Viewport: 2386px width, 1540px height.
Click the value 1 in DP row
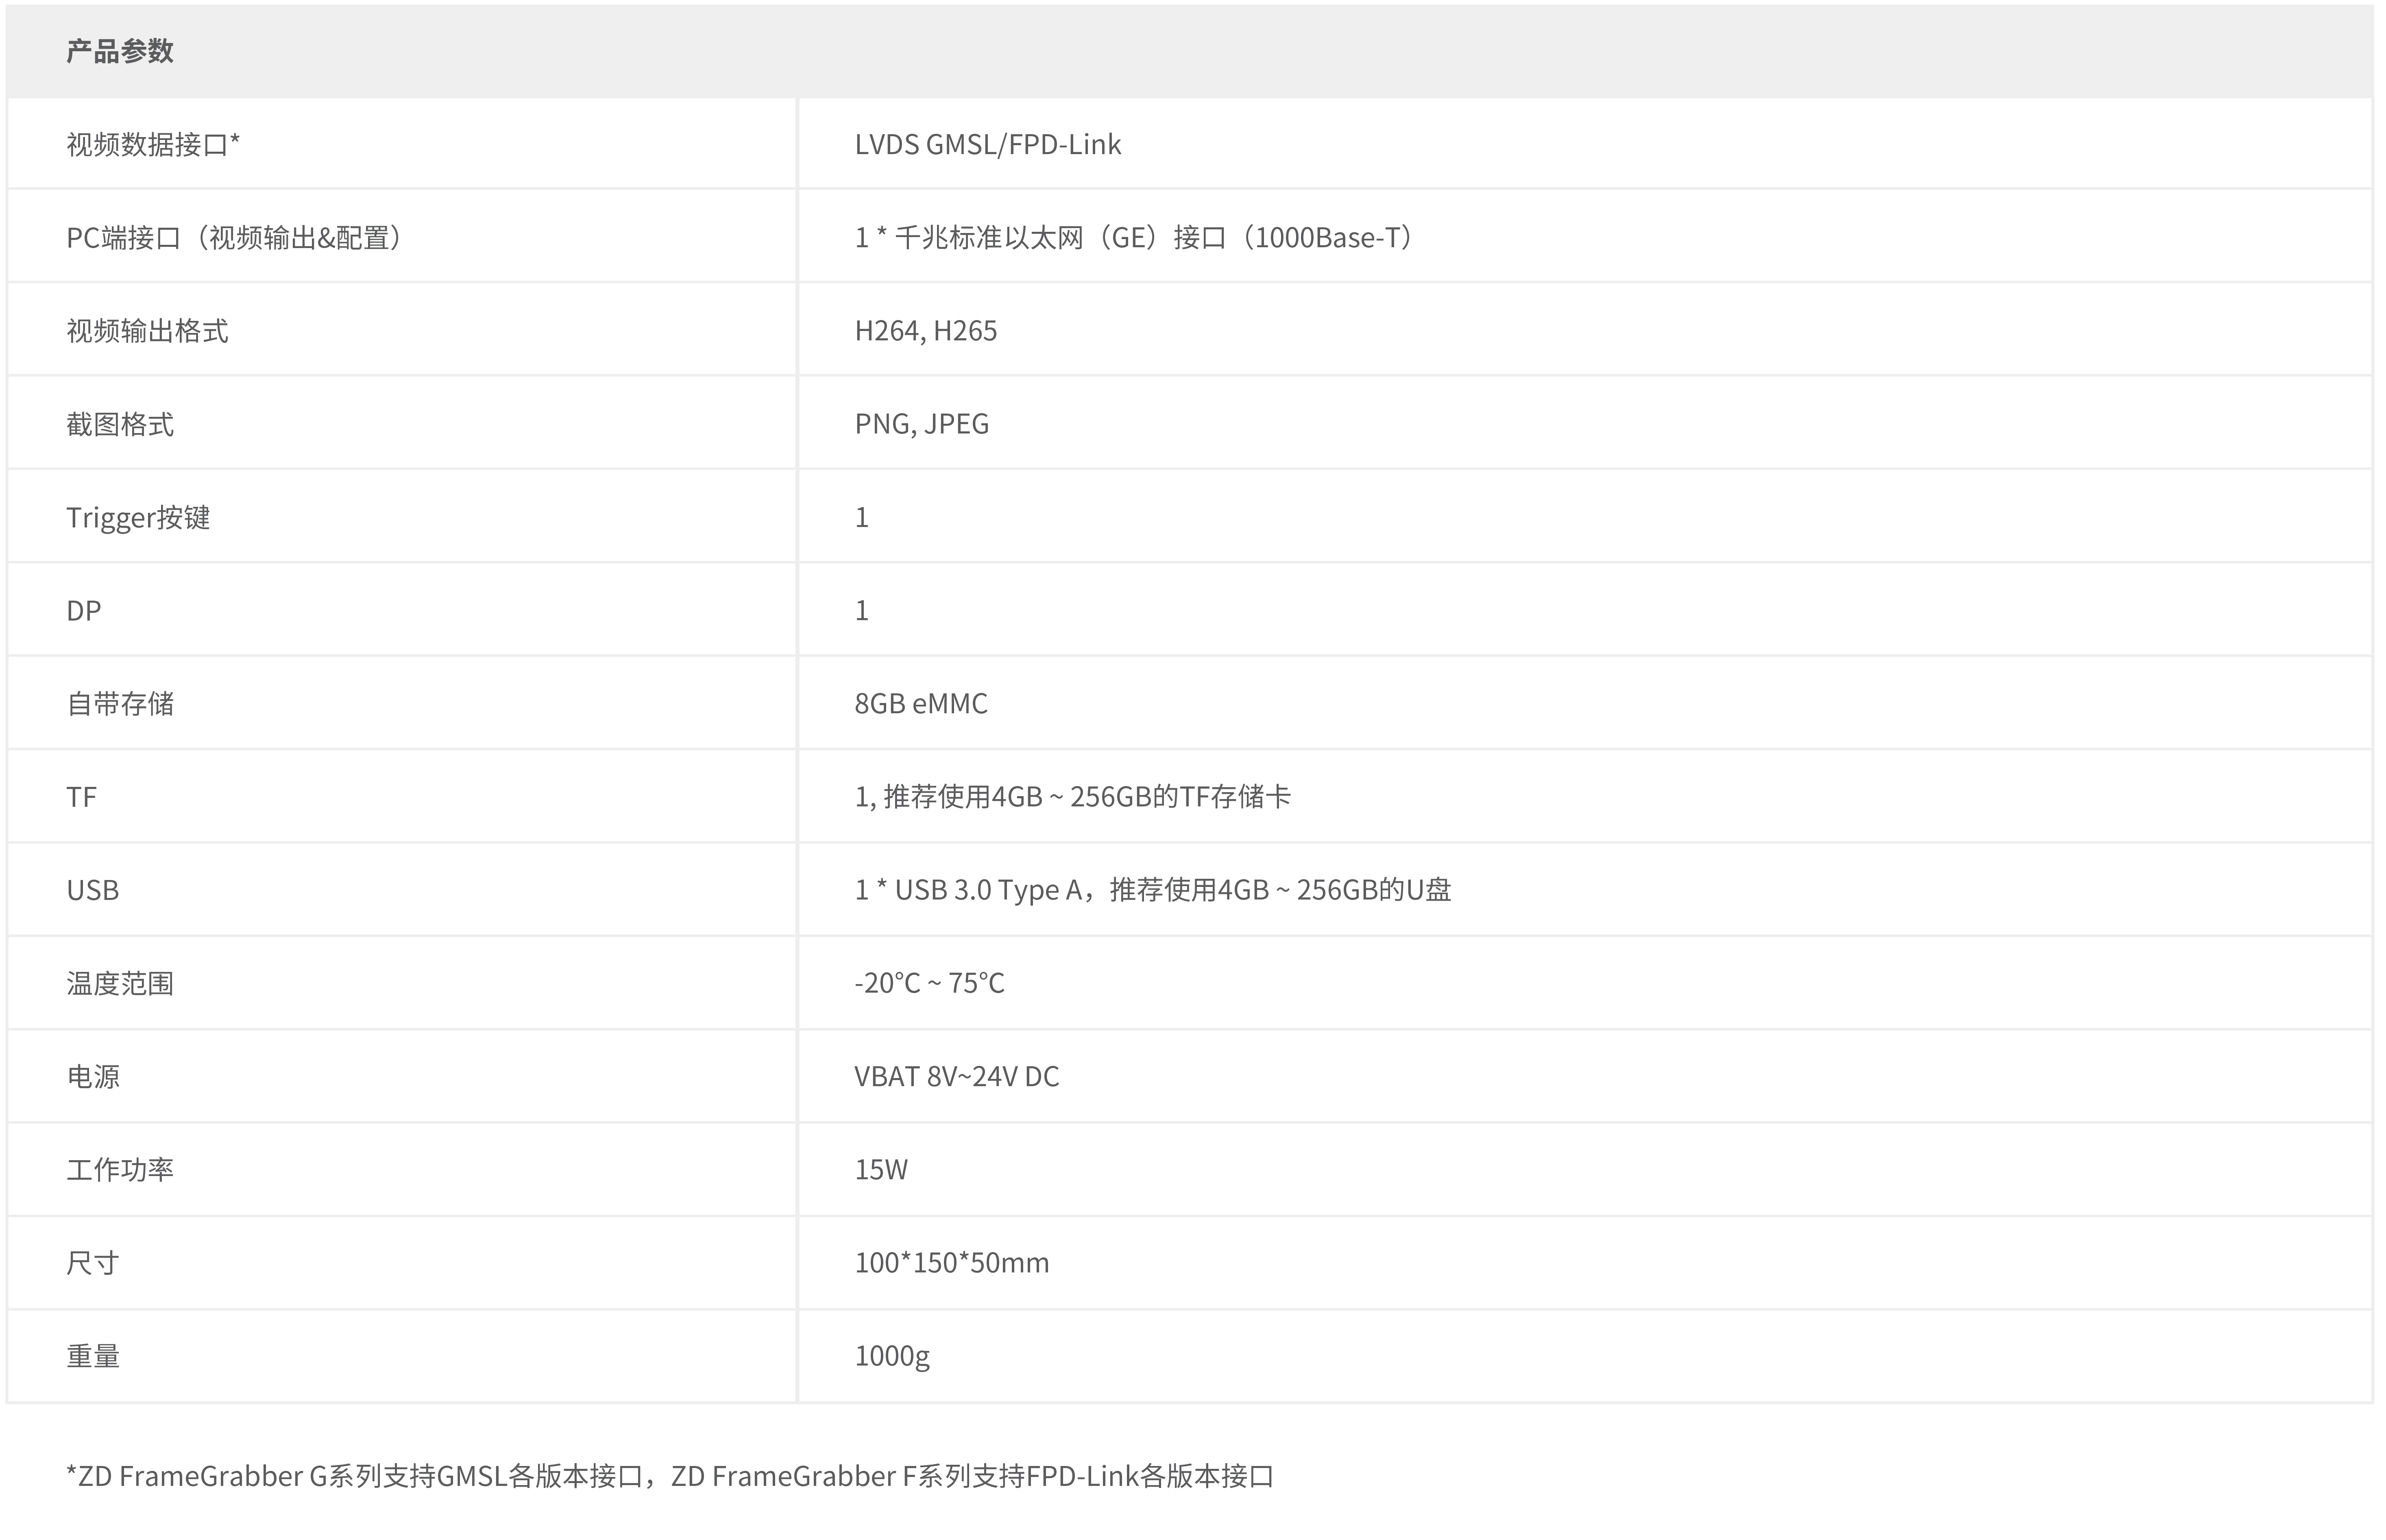pos(862,610)
